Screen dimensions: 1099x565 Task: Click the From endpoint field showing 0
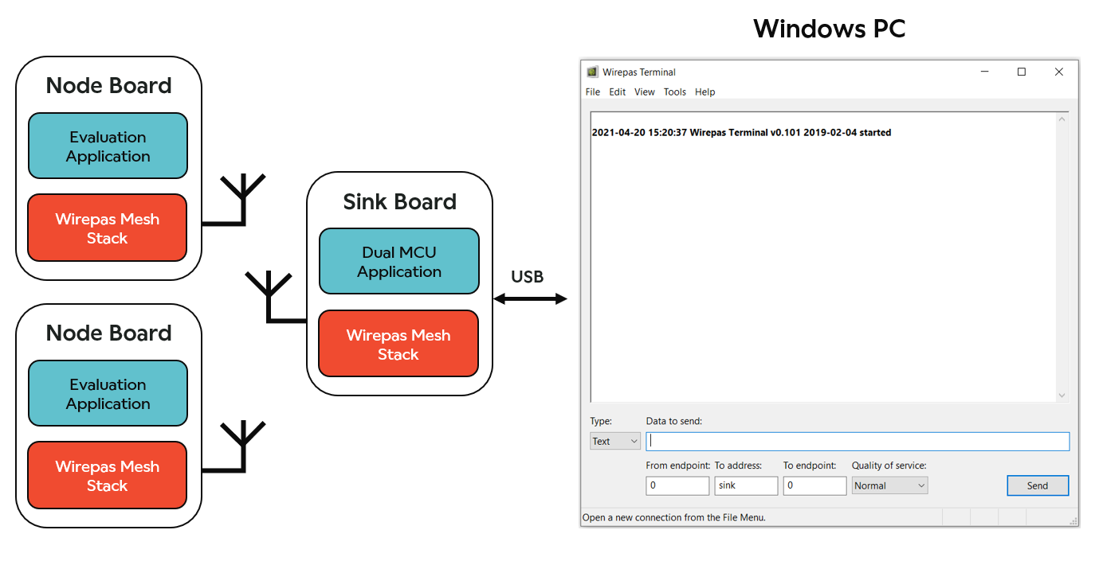[x=677, y=485]
